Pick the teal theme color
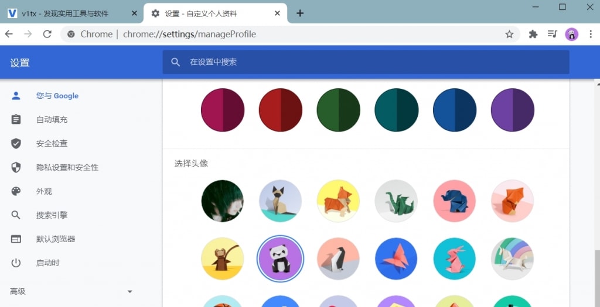Viewport: 600px width, 307px height. [397, 110]
